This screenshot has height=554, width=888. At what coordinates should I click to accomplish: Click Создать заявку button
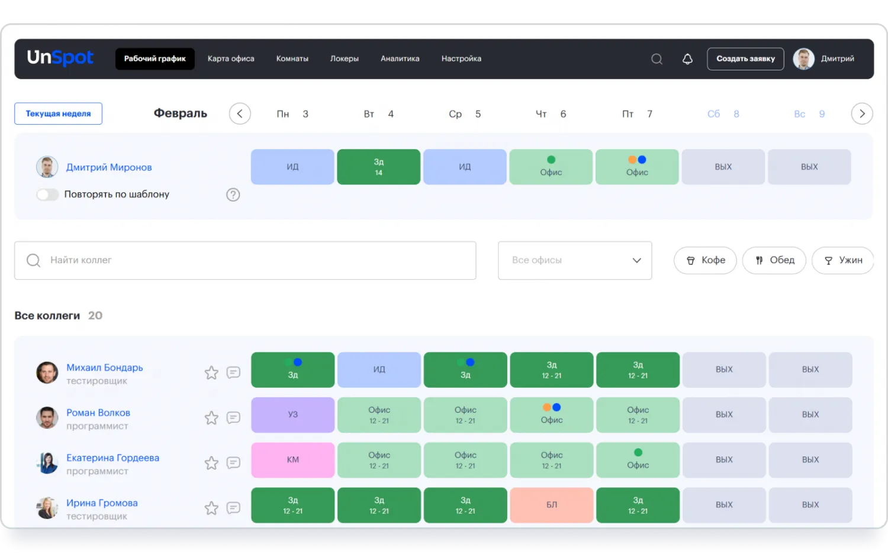[x=745, y=59]
